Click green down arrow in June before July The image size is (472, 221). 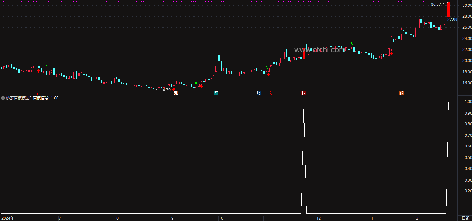[x=47, y=67]
